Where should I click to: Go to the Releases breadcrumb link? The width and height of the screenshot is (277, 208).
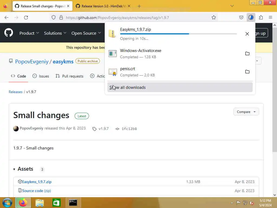15,92
